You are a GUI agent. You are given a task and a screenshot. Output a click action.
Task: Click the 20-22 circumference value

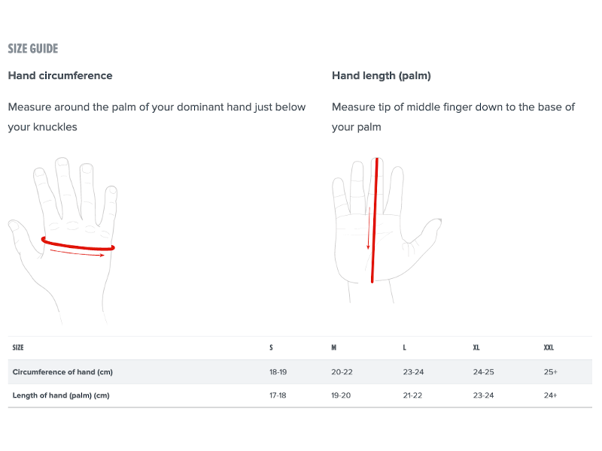pyautogui.click(x=342, y=372)
